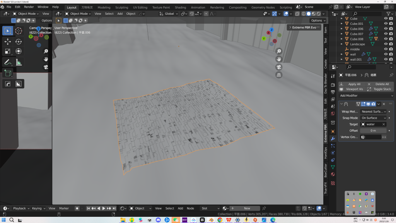Image resolution: width=396 pixels, height=223 pixels.
Task: Select the Move tool
Action: pos(8,41)
